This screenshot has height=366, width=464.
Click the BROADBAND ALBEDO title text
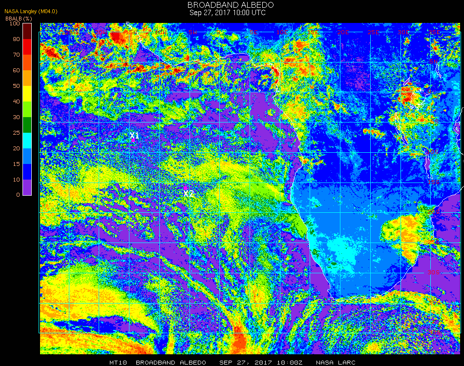coord(231,5)
